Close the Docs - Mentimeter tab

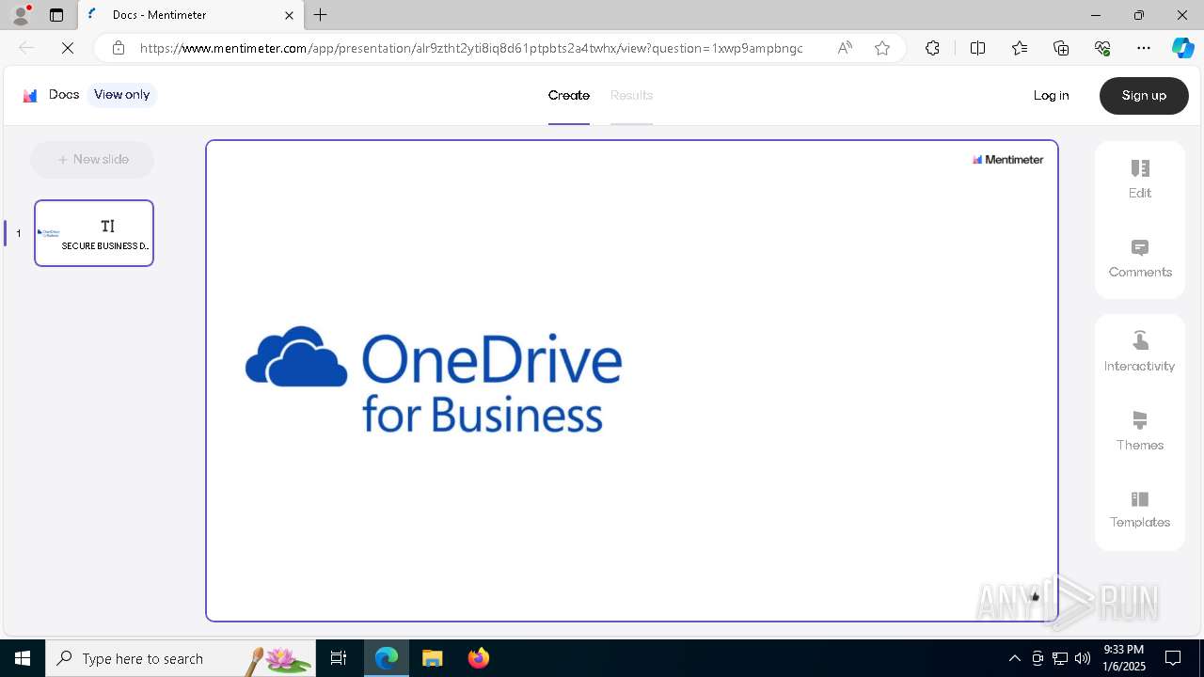(x=289, y=15)
